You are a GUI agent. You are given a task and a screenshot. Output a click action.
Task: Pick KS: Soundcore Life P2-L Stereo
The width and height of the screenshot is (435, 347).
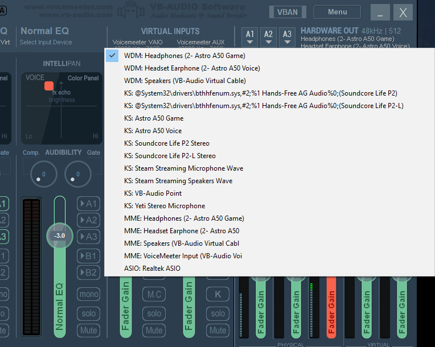pos(269,156)
